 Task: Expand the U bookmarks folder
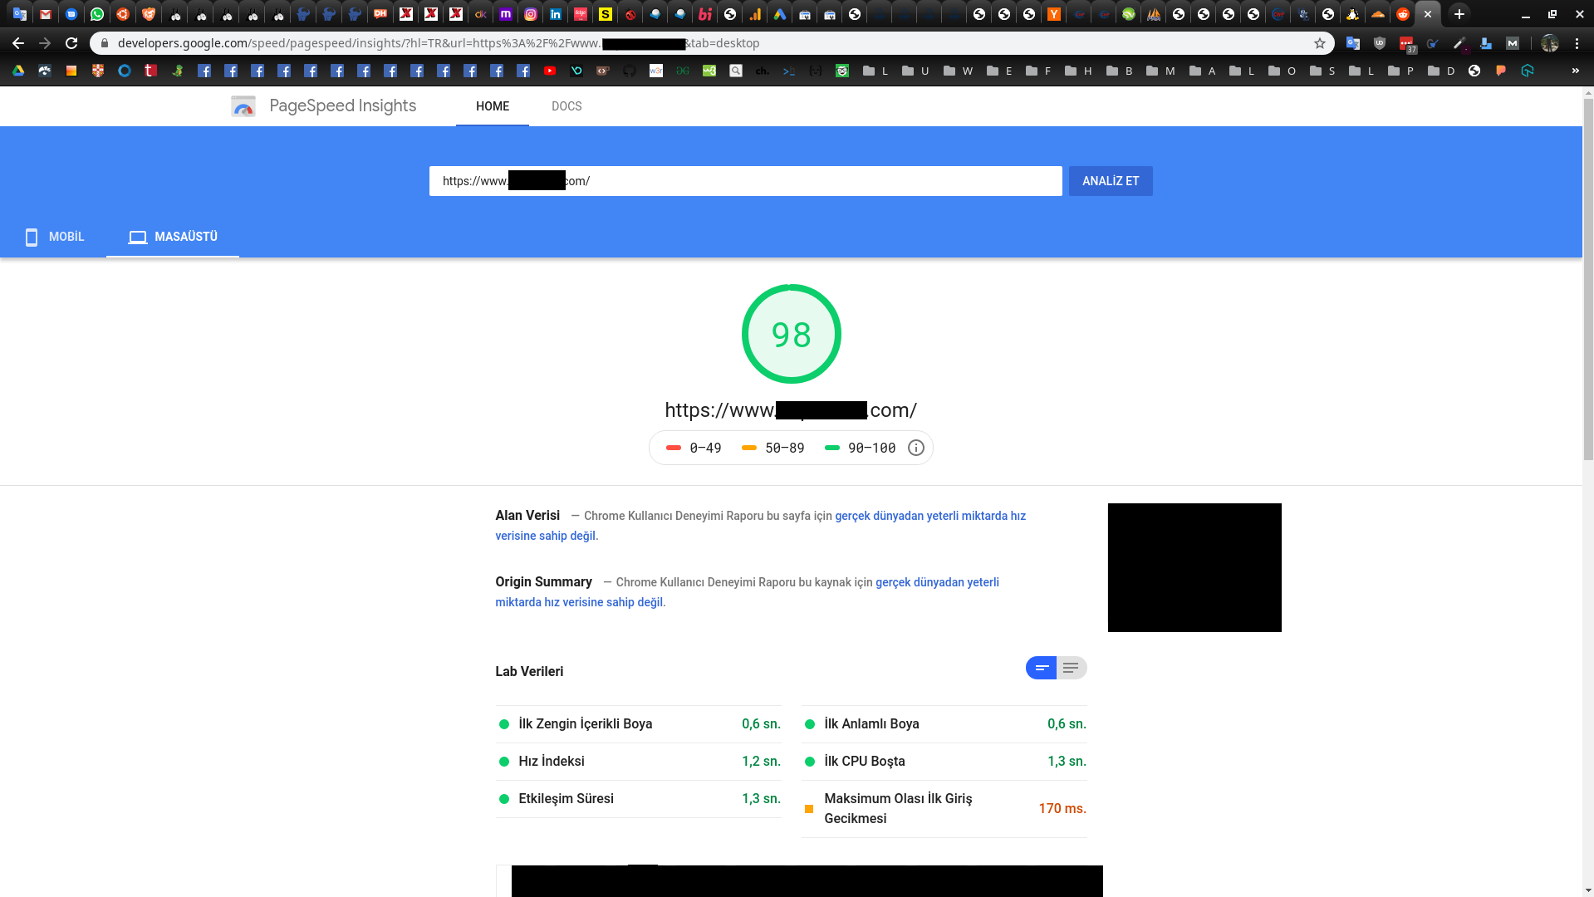click(915, 71)
